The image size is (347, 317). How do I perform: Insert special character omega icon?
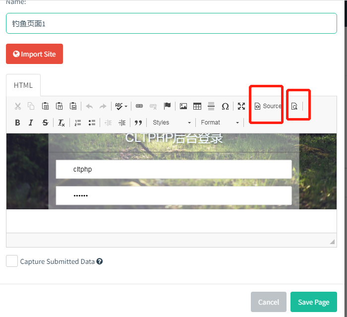pos(225,107)
